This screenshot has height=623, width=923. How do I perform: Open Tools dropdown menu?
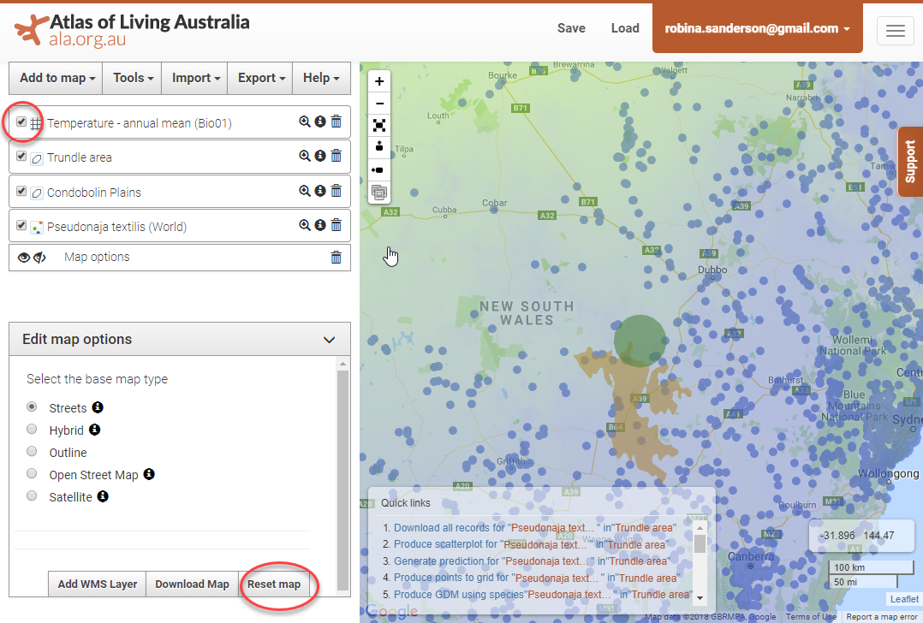[x=133, y=78]
